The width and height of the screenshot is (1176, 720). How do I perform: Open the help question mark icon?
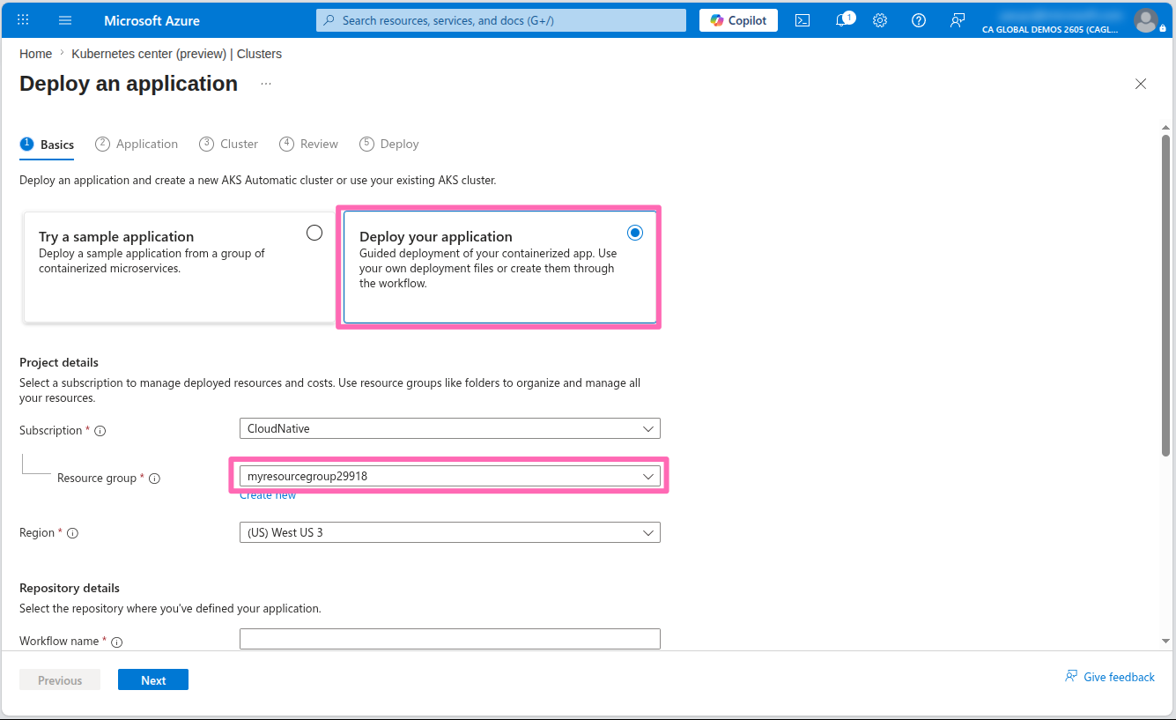[919, 20]
